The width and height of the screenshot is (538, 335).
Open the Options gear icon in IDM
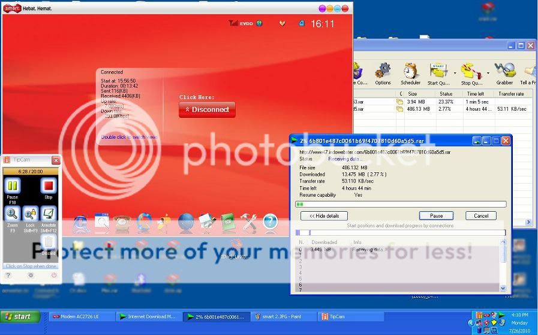[x=383, y=73]
